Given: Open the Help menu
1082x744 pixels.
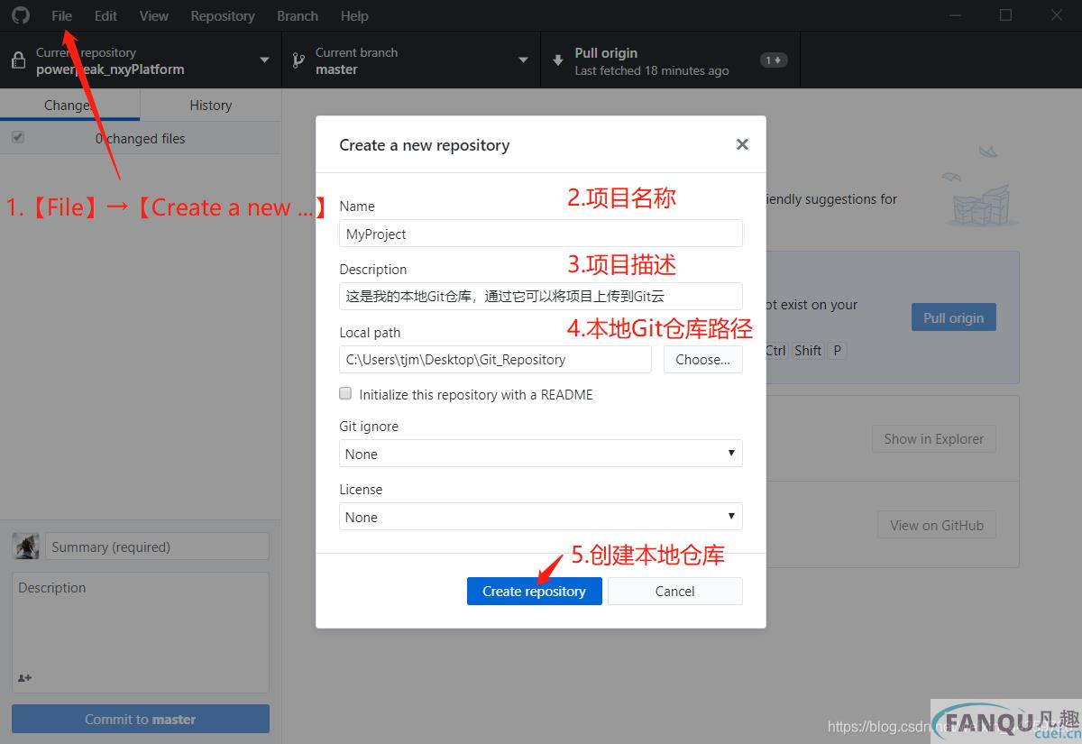Looking at the screenshot, I should [x=354, y=15].
